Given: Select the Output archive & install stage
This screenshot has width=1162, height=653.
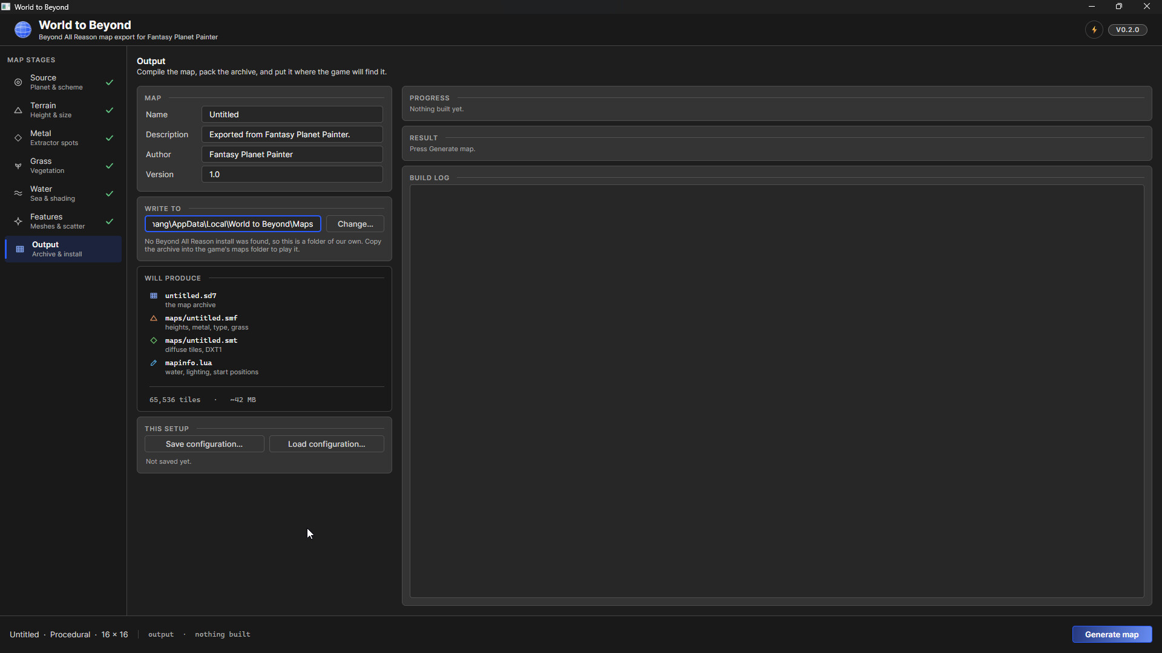Looking at the screenshot, I should 64,249.
